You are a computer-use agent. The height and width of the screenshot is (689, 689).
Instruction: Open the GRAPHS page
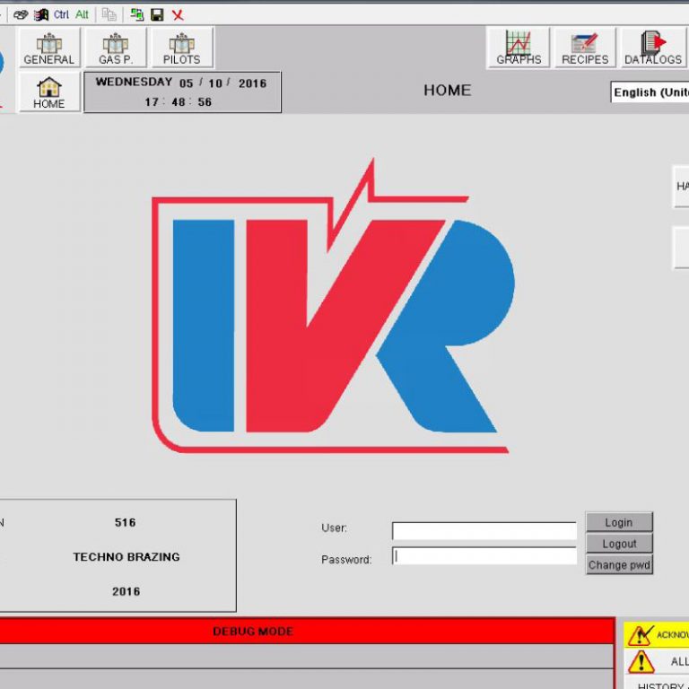pos(518,48)
